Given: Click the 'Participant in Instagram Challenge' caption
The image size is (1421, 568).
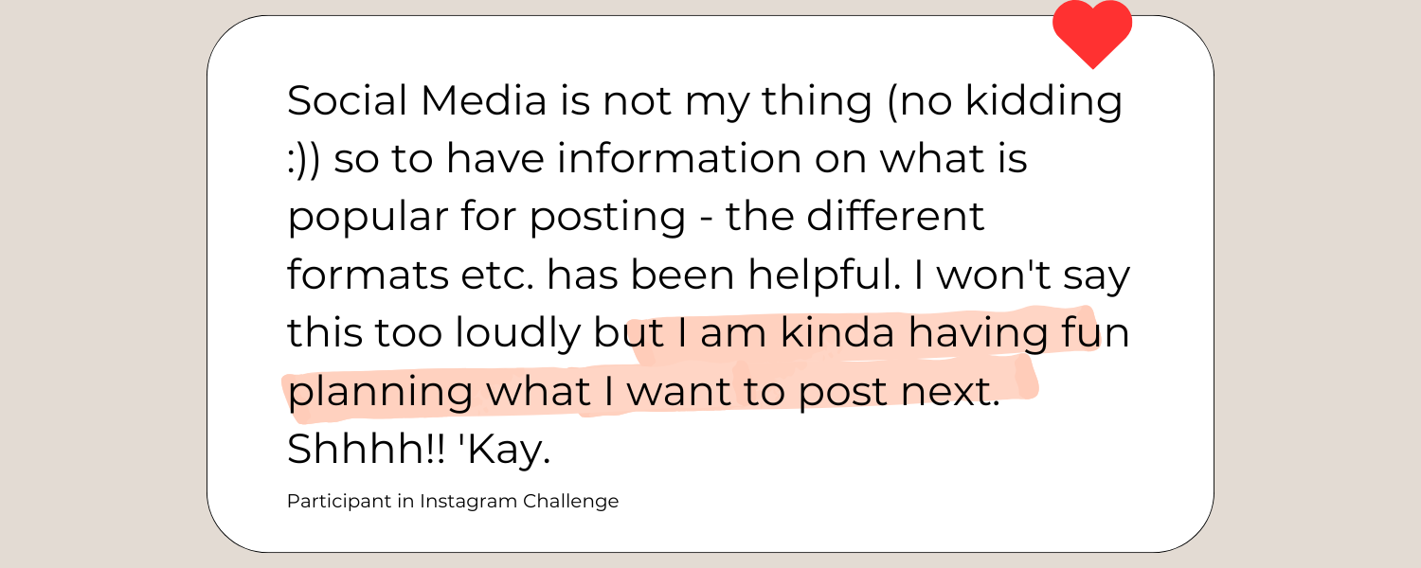Looking at the screenshot, I should 453,502.
